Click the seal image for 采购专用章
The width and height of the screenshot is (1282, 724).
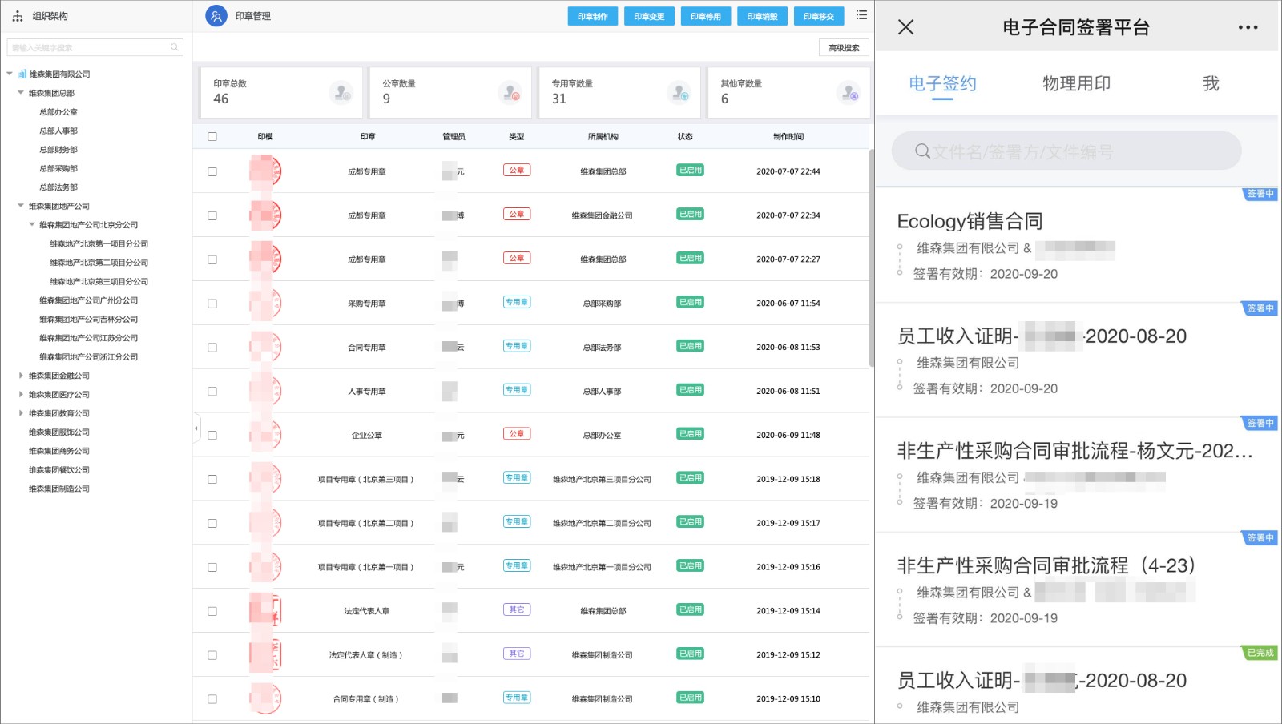point(265,304)
